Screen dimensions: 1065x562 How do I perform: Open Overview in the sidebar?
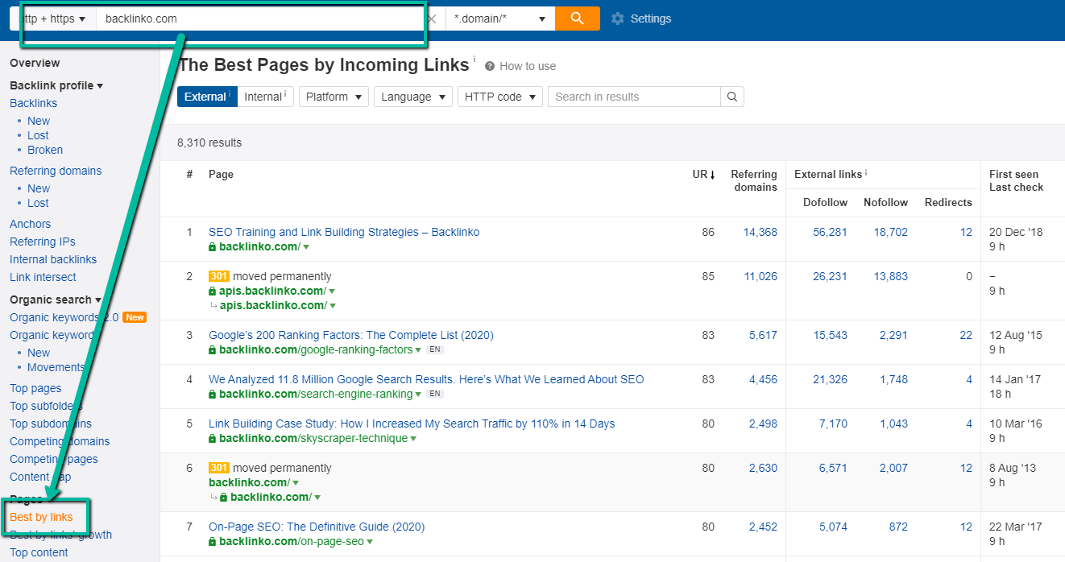(35, 63)
